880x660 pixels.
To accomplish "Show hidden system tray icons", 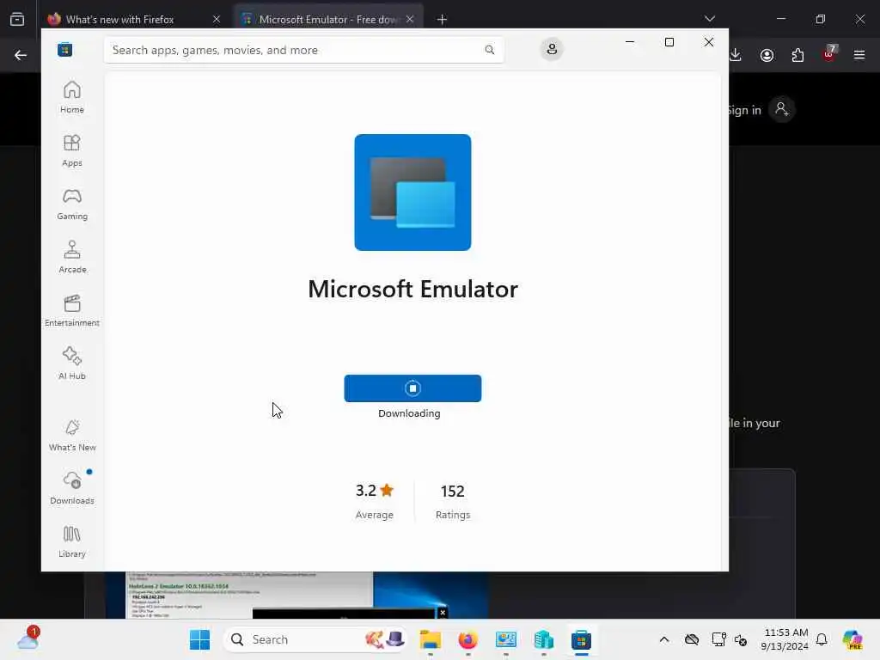I will click(x=664, y=639).
